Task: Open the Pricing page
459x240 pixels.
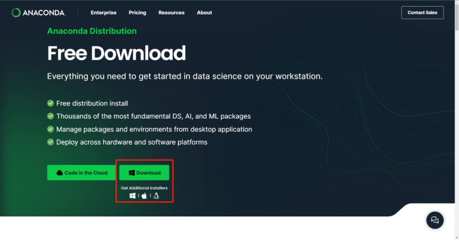Action: 138,13
